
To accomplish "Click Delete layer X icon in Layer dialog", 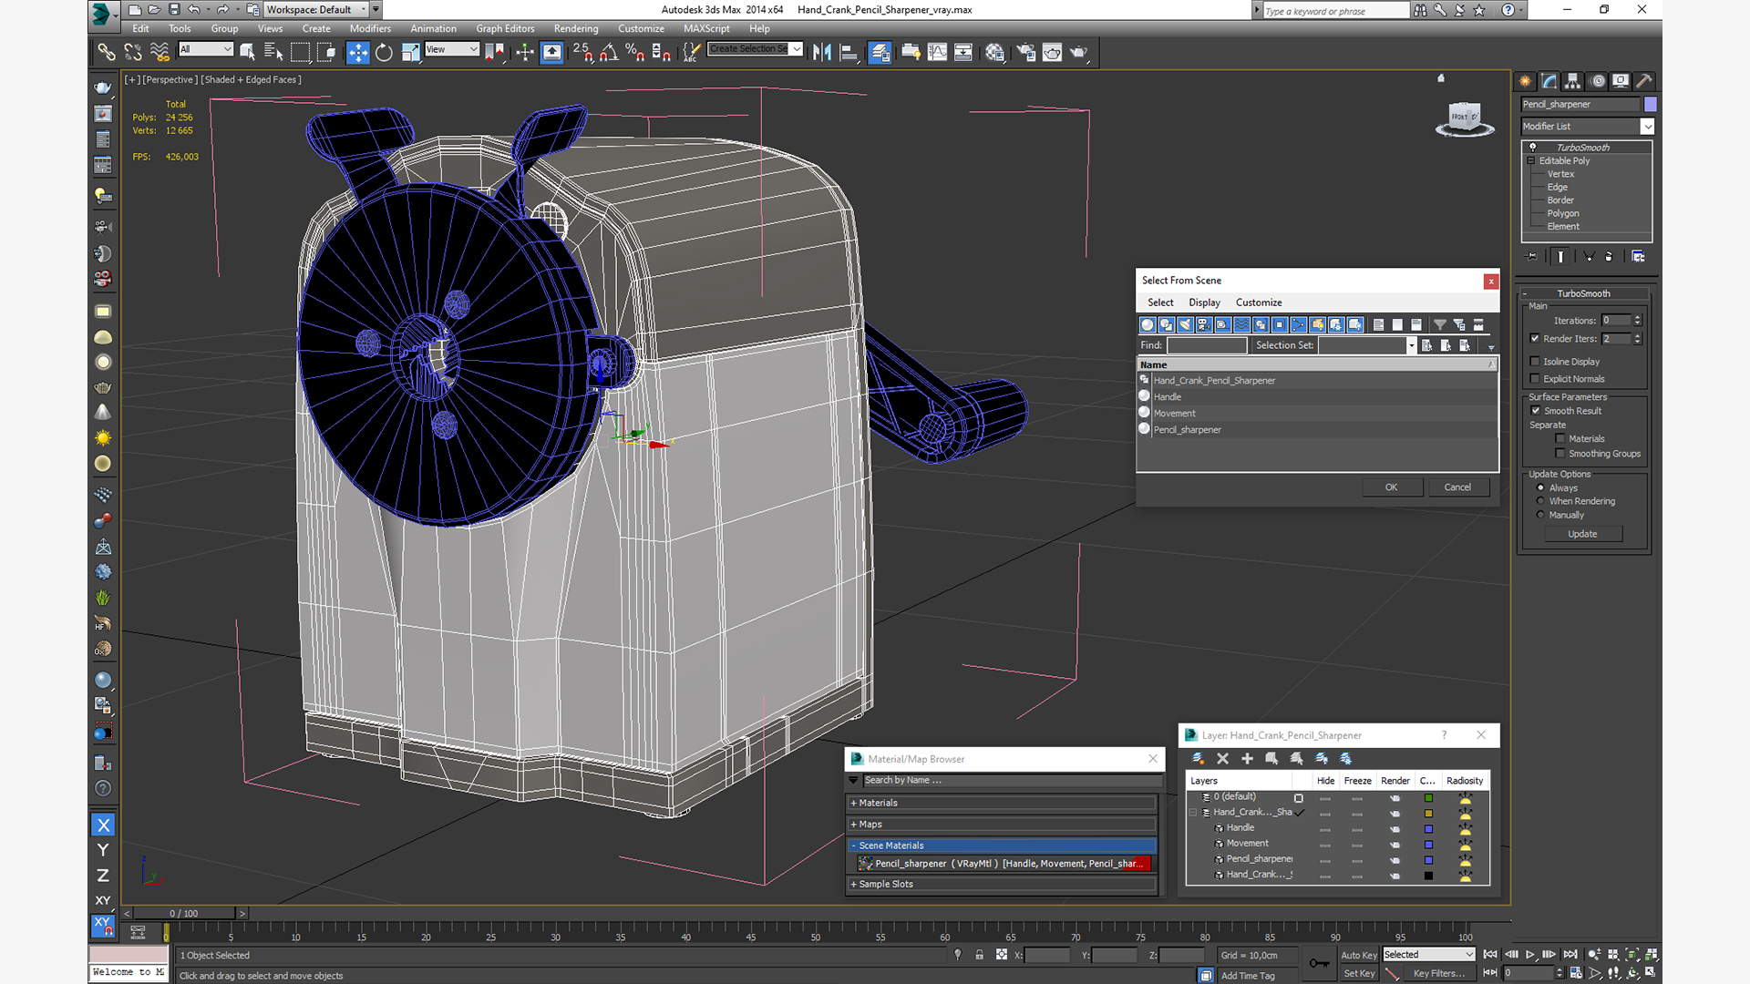I will [1222, 758].
